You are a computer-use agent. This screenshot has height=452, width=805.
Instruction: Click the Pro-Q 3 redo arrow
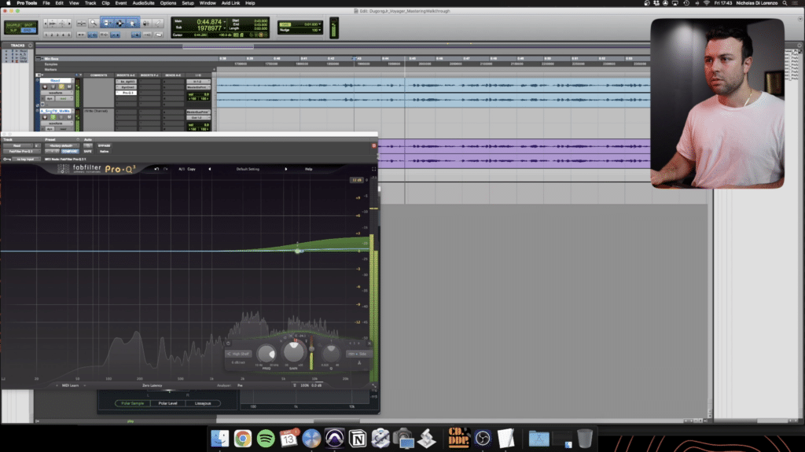165,169
